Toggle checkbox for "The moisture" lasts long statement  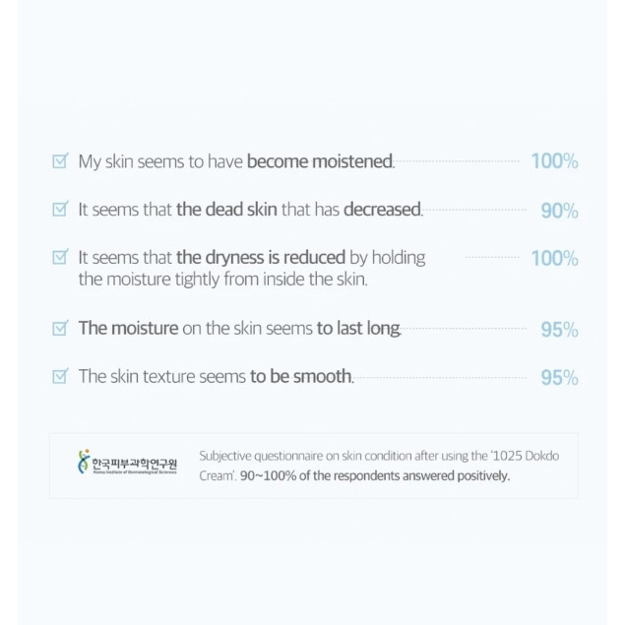click(x=59, y=329)
